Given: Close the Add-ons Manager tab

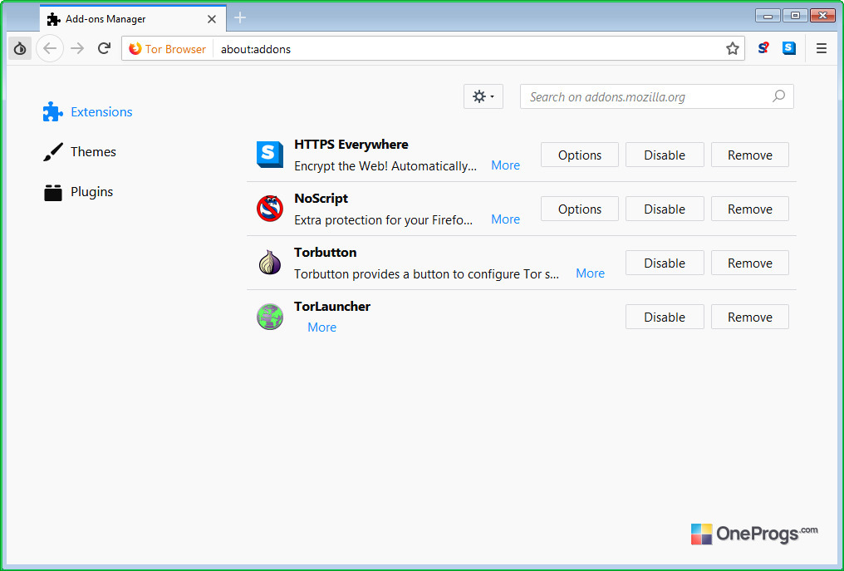Looking at the screenshot, I should tap(212, 19).
